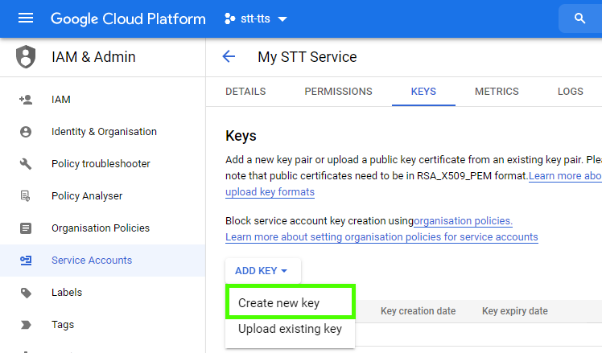
Task: Switch to the METRICS tab
Action: [497, 92]
